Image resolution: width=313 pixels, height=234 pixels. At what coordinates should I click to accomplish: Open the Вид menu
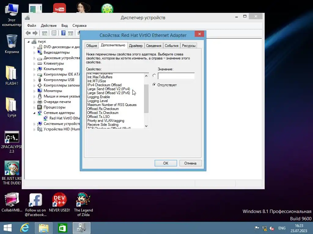click(x=64, y=26)
